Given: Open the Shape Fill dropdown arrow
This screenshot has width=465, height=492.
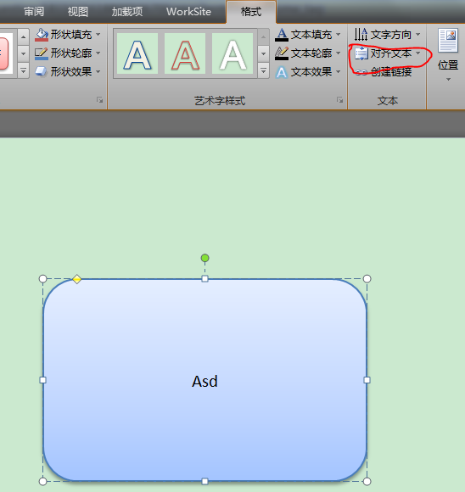Looking at the screenshot, I should point(98,34).
